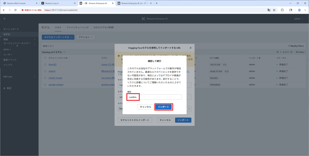The width and height of the screenshot is (309, 156).
Task: Switch to ファインチューニング tab
Action: pyautogui.click(x=77, y=27)
